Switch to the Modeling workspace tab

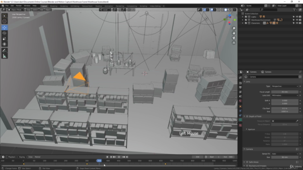[53, 6]
